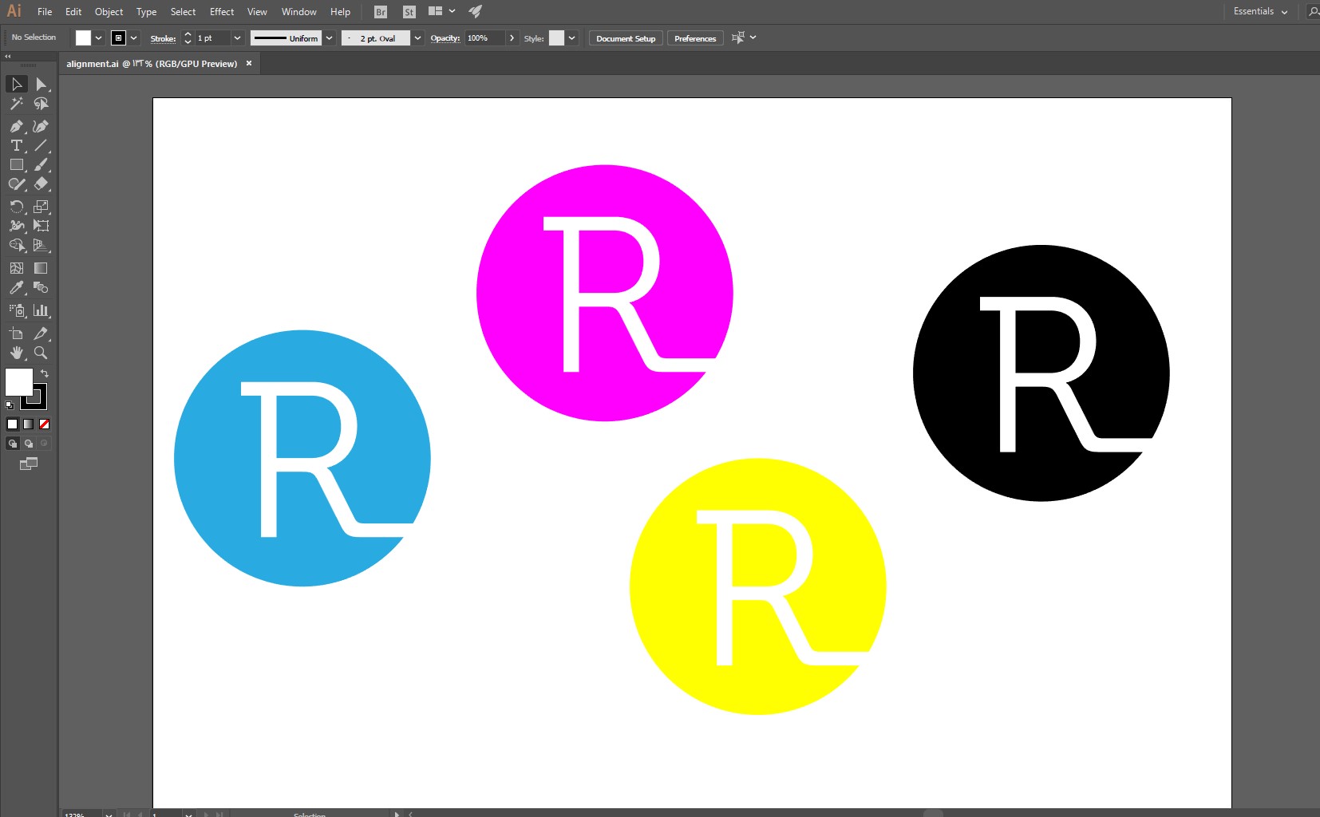Open the Object menu
The height and width of the screenshot is (817, 1320).
109,12
